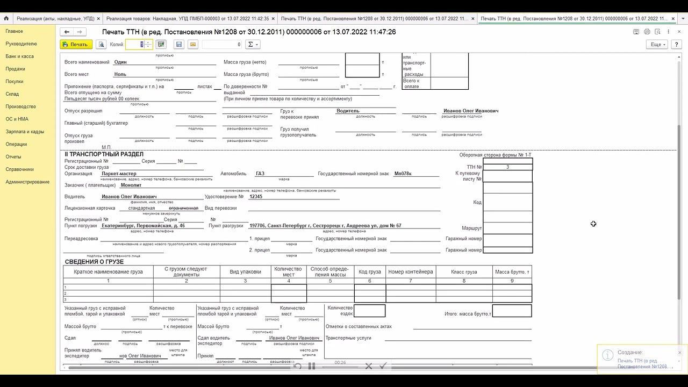
Task: Open the ОС и НМА section
Action: click(x=17, y=119)
